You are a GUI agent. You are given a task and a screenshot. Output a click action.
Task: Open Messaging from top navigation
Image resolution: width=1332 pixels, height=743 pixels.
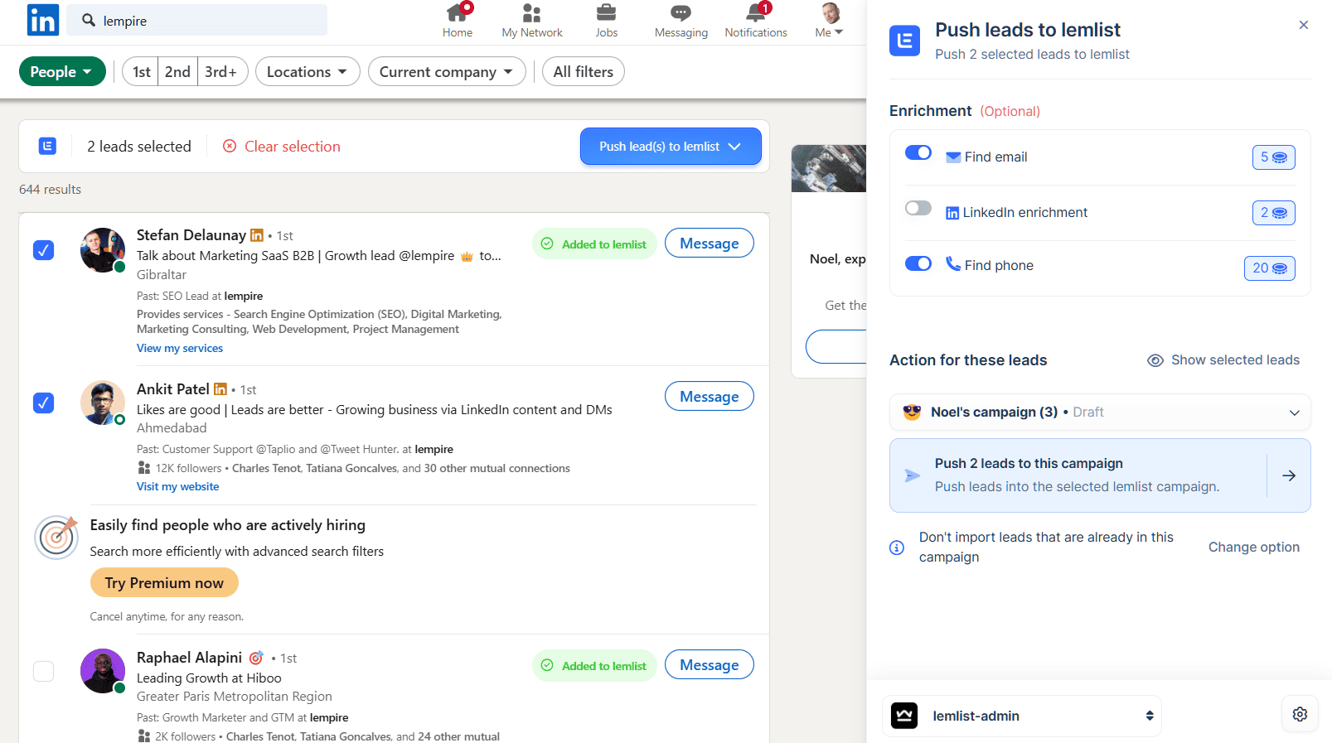681,22
